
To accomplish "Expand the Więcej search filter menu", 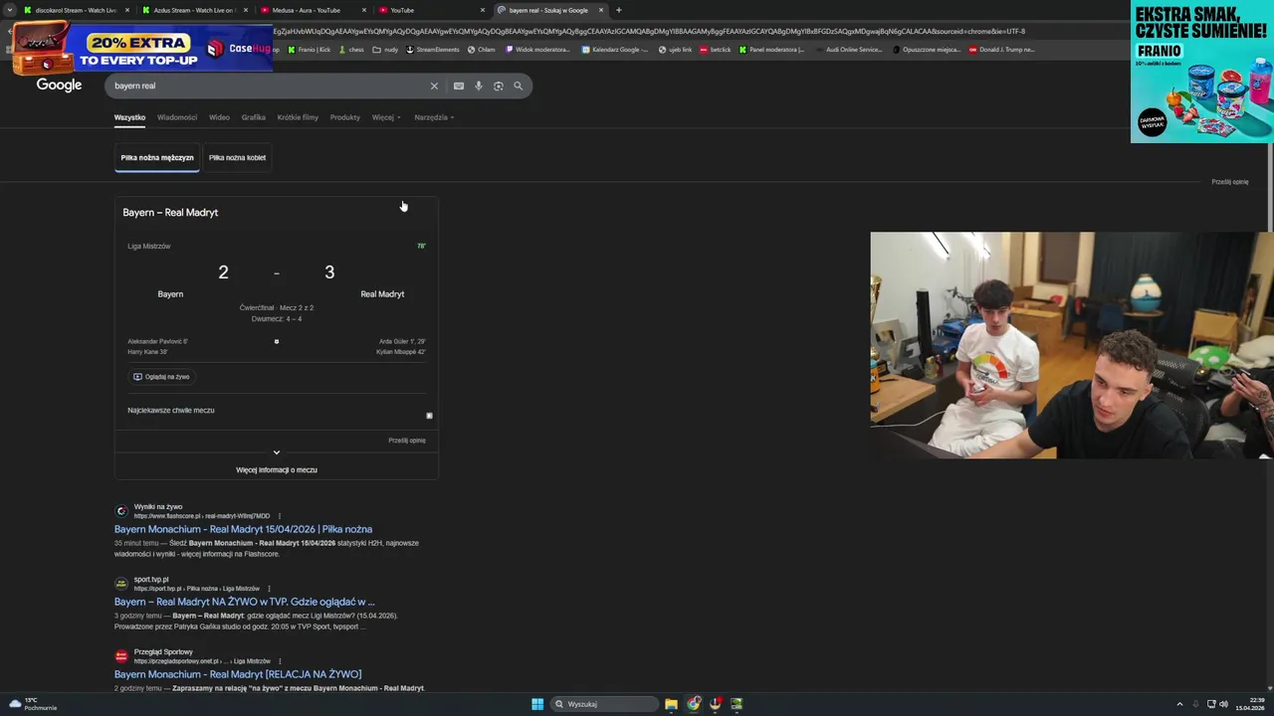I will [386, 117].
